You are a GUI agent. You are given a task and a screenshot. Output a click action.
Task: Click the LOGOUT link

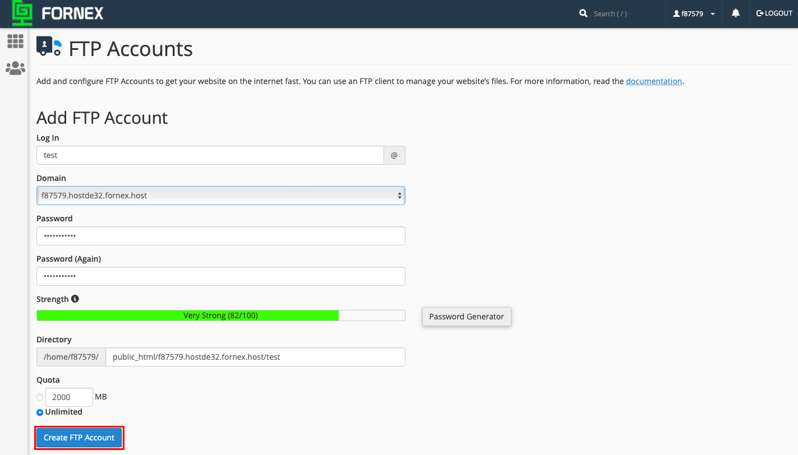coord(774,13)
